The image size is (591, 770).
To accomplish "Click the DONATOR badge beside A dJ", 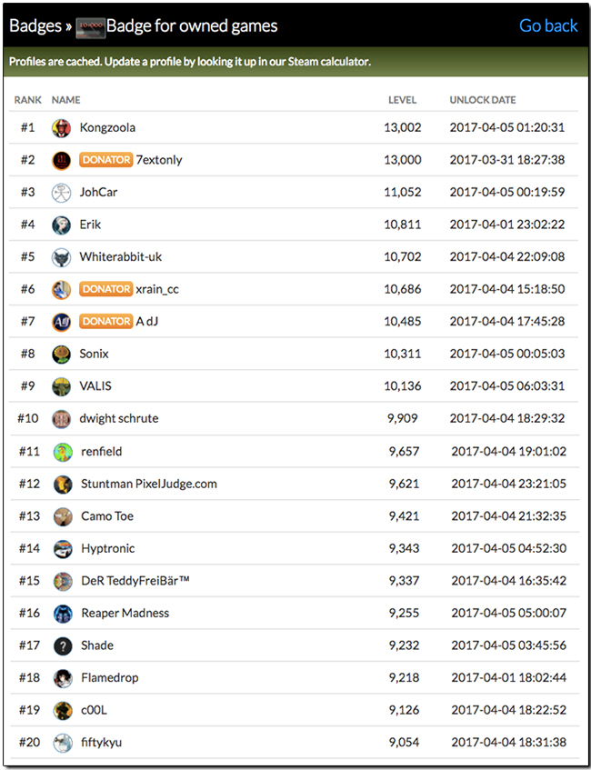I will click(x=106, y=321).
